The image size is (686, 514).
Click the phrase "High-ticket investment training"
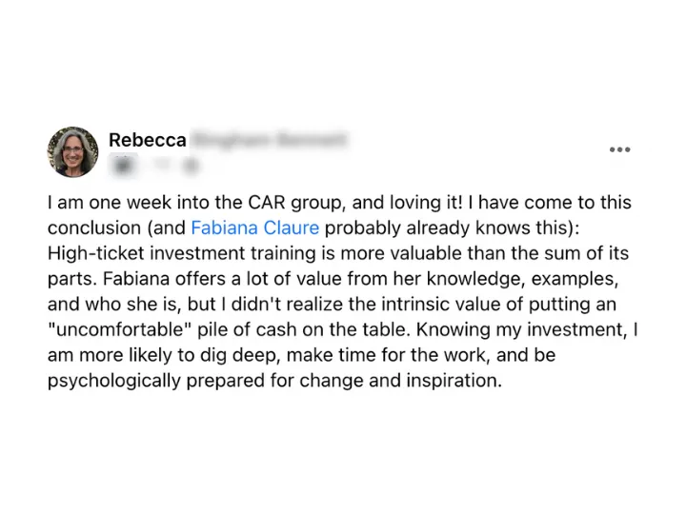point(183,254)
